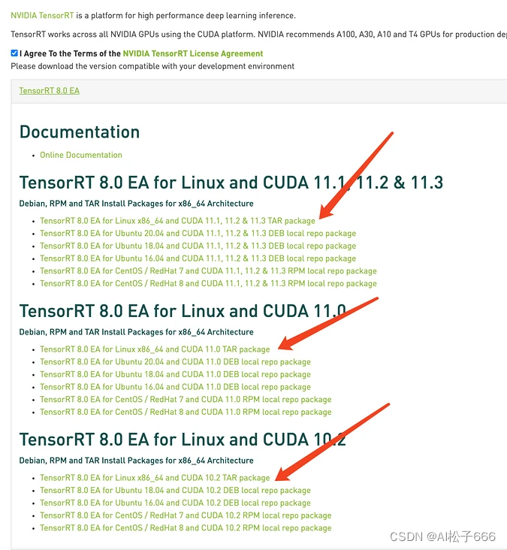
Task: Download Linux x86_64 CUDA 10.2 TAR package
Action: point(155,478)
